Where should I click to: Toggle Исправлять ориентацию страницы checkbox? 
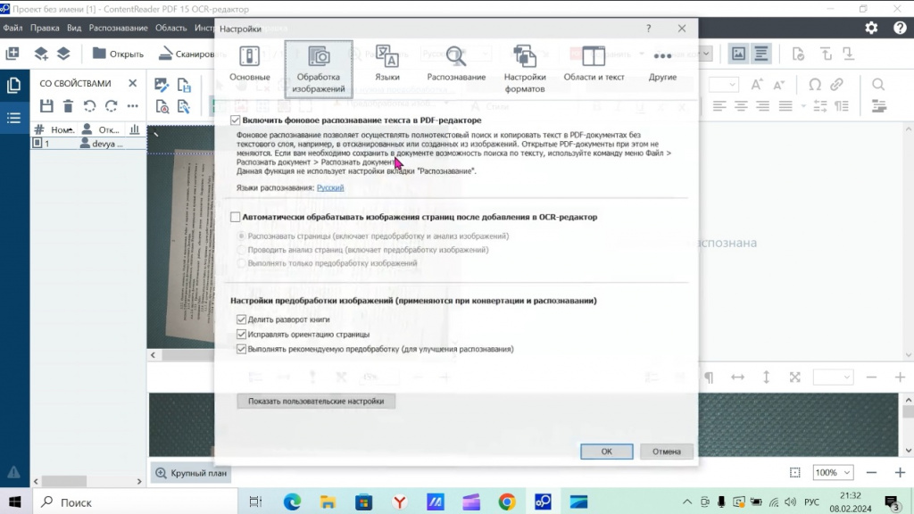coord(241,335)
